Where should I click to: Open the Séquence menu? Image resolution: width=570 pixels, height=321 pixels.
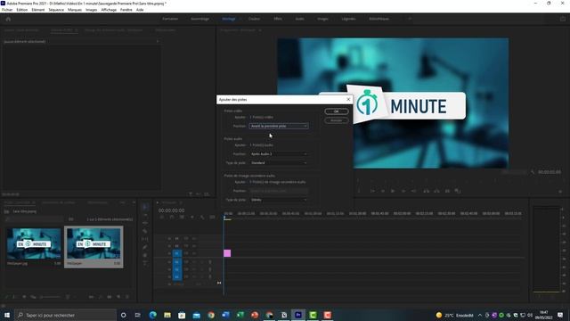(x=56, y=10)
